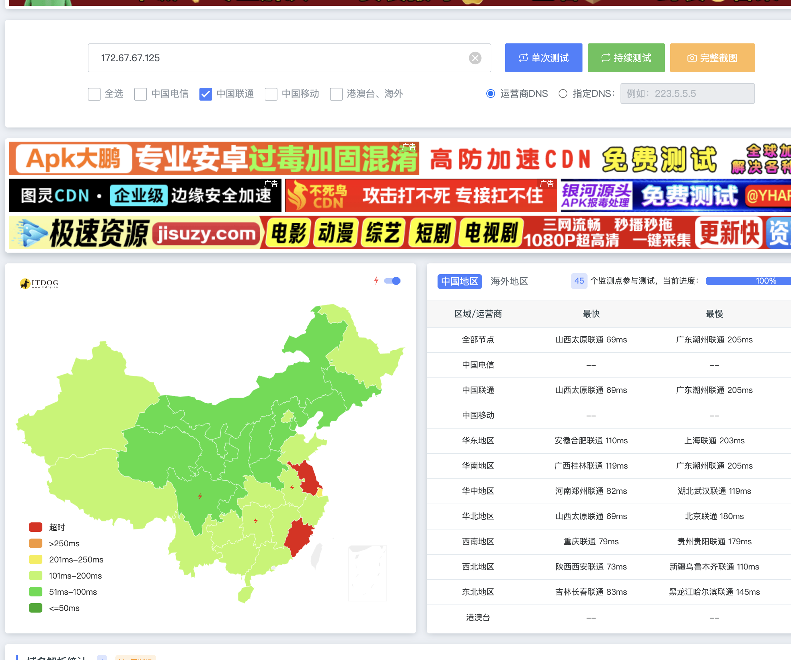Check the 全选 checkbox
Screen dimensions: 791x660
pos(94,94)
